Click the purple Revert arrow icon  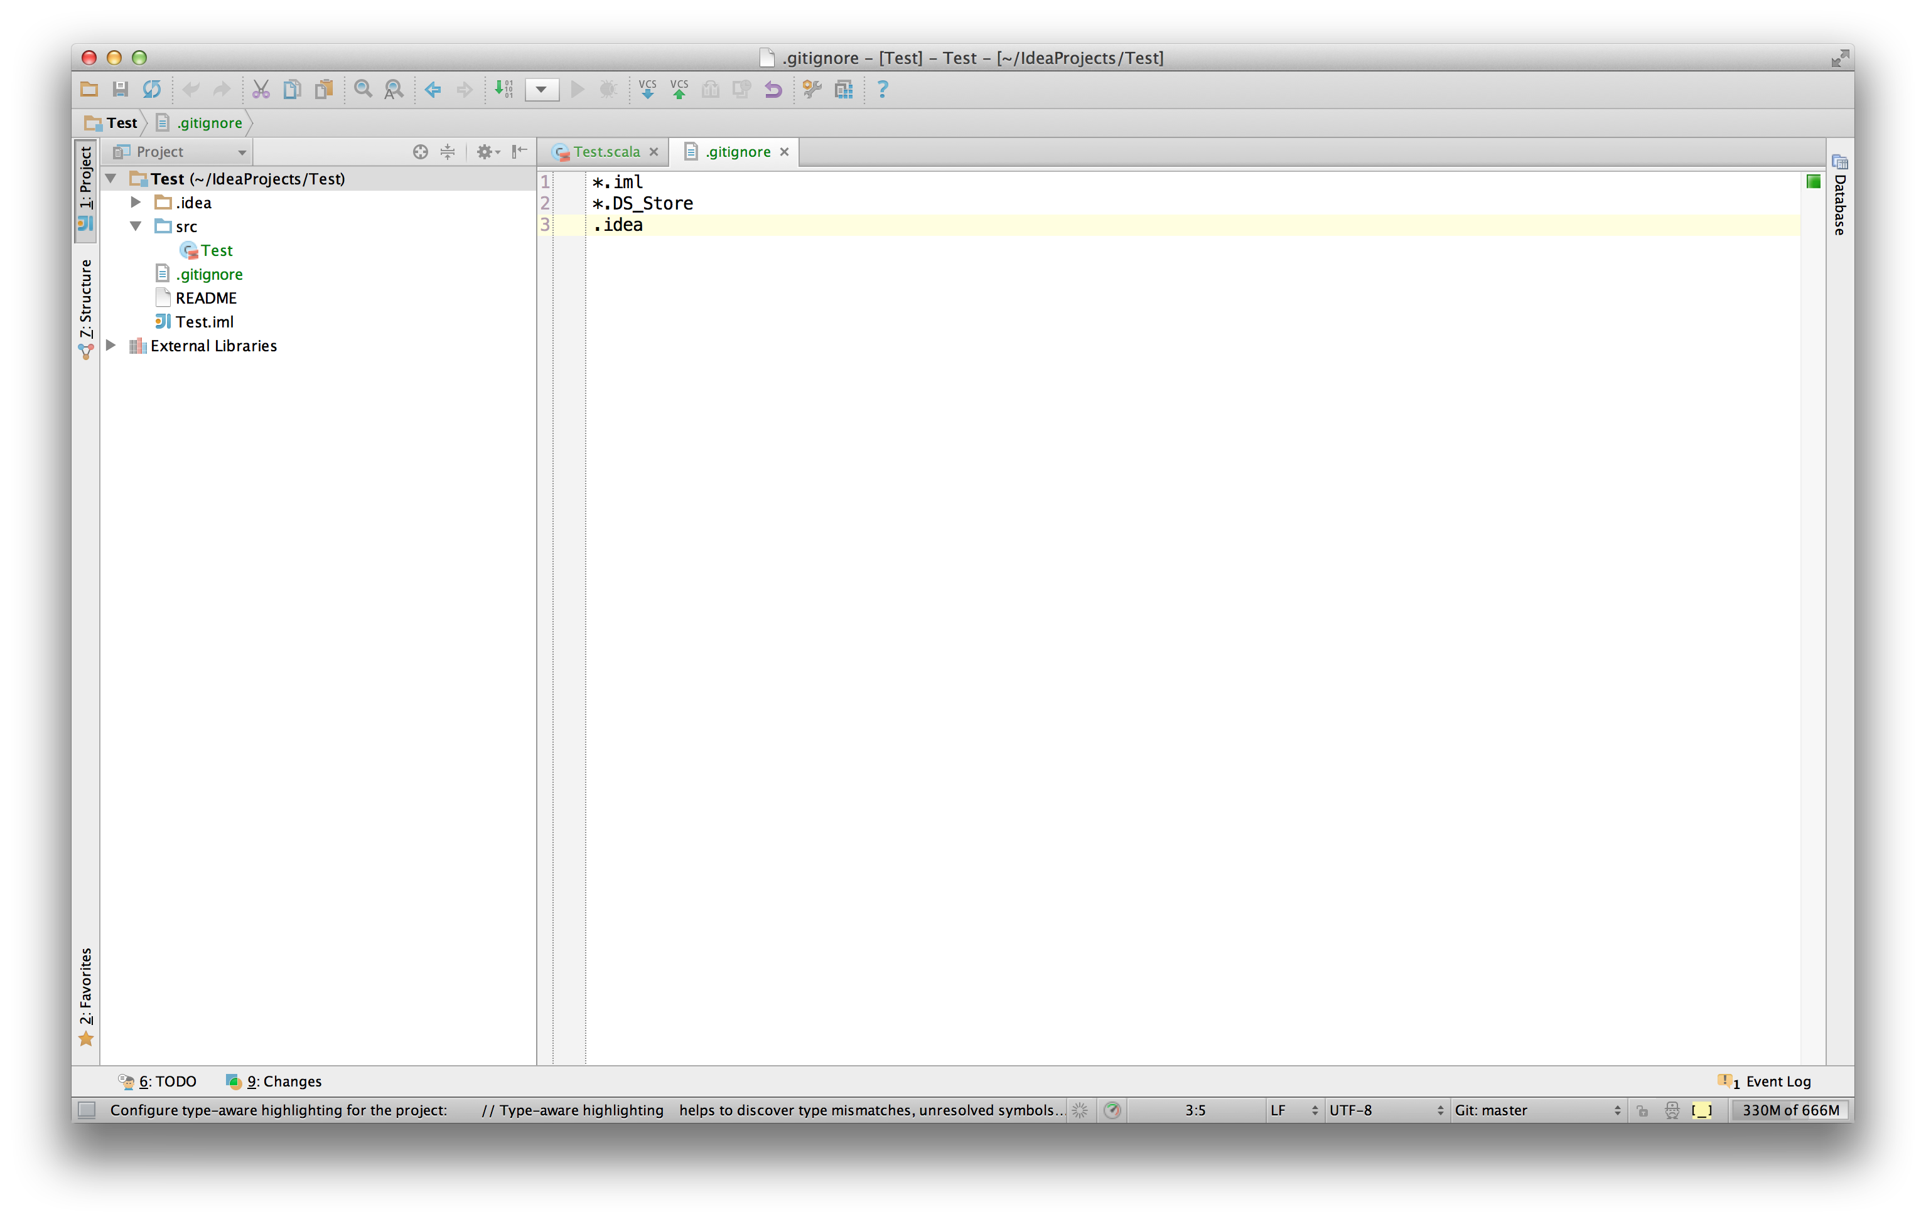coord(773,90)
